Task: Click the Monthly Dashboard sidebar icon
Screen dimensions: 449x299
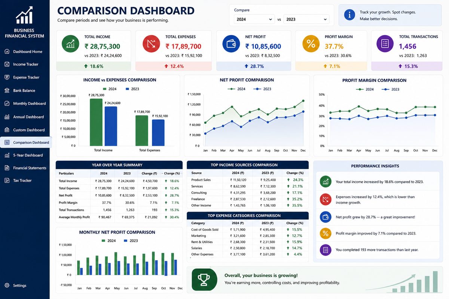Action: coord(7,104)
